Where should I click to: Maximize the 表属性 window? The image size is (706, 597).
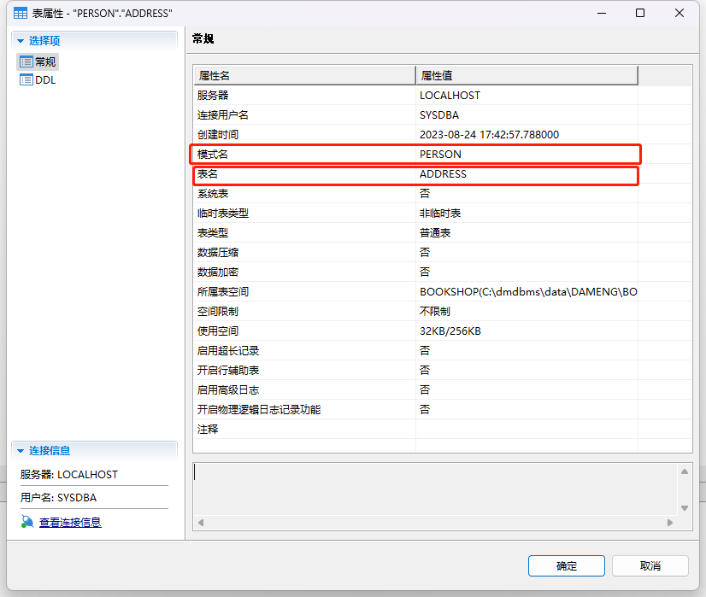click(x=640, y=13)
